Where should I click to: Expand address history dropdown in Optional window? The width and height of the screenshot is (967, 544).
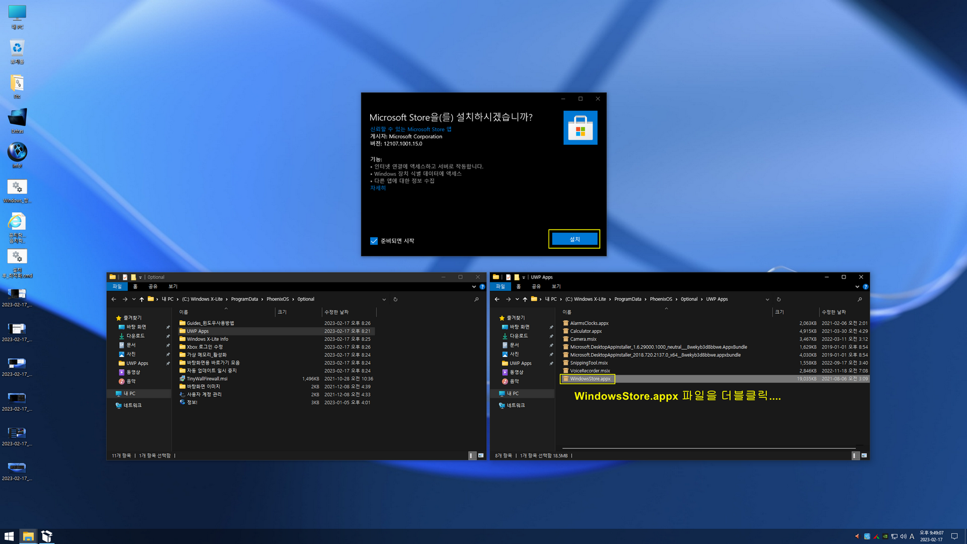[384, 299]
